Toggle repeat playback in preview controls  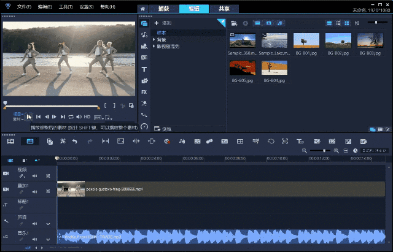coord(71,116)
